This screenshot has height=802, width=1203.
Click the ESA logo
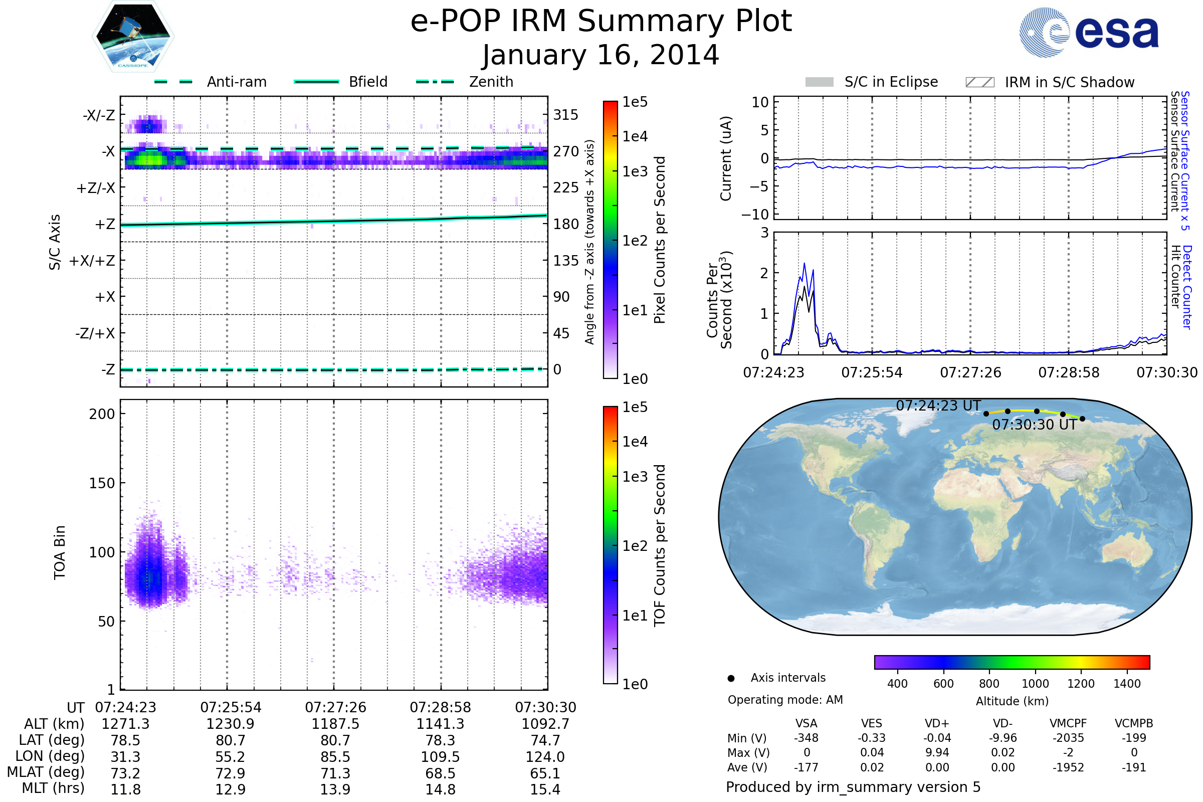click(x=1088, y=32)
